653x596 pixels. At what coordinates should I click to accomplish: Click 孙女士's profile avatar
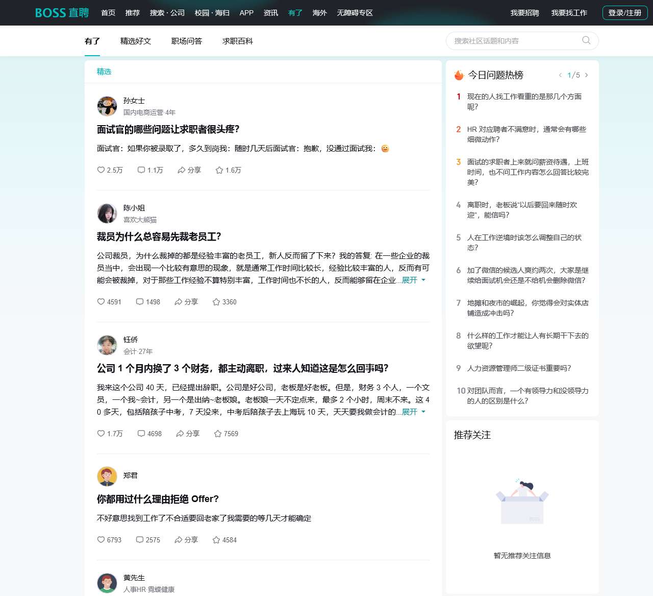107,106
